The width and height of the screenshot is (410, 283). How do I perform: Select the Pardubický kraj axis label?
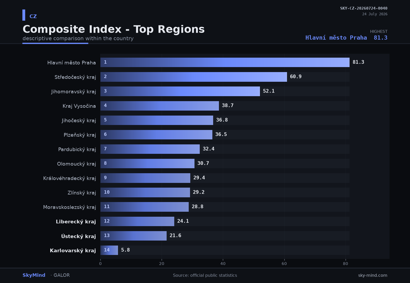click(77, 149)
